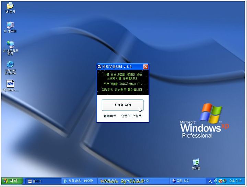The height and width of the screenshot is (187, 247).
Task: Click the 오후 2:19 clock
Action: (235, 181)
